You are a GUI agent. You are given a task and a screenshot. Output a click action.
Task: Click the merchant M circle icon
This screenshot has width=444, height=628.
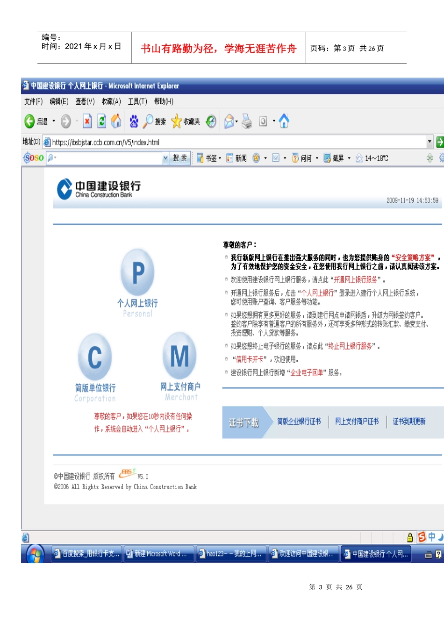(179, 356)
